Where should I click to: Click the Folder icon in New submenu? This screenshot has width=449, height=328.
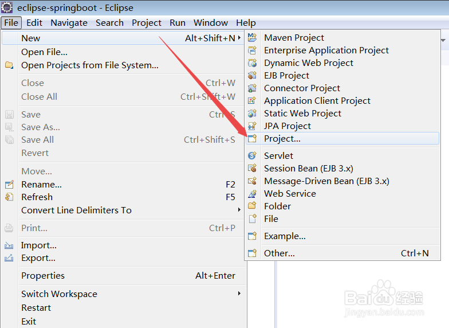[x=252, y=206]
